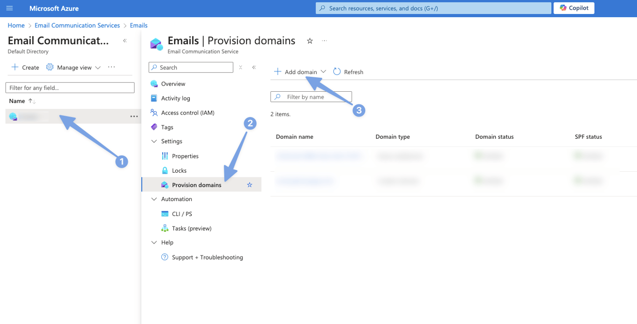The width and height of the screenshot is (637, 324).
Task: Click the Manage view gear icon
Action: (50, 67)
